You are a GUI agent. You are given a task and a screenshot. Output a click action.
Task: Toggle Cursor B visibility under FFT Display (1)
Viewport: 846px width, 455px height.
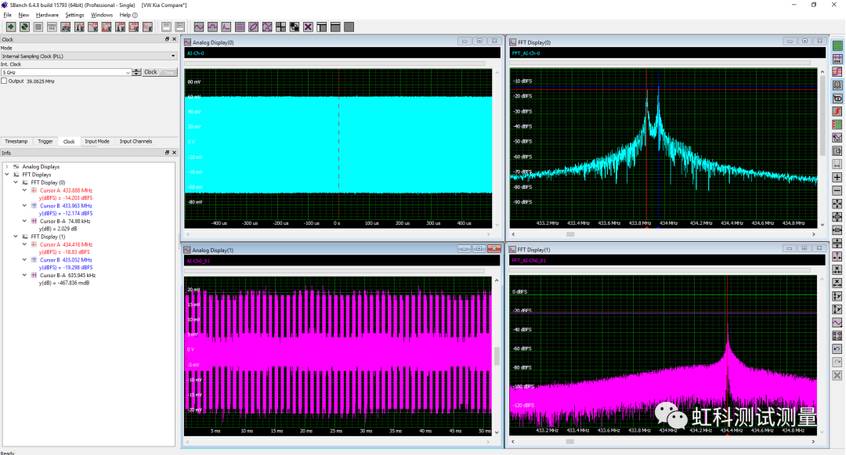(x=34, y=260)
